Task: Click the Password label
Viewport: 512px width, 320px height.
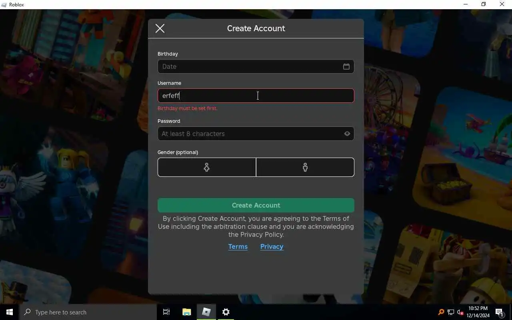Action: (169, 121)
